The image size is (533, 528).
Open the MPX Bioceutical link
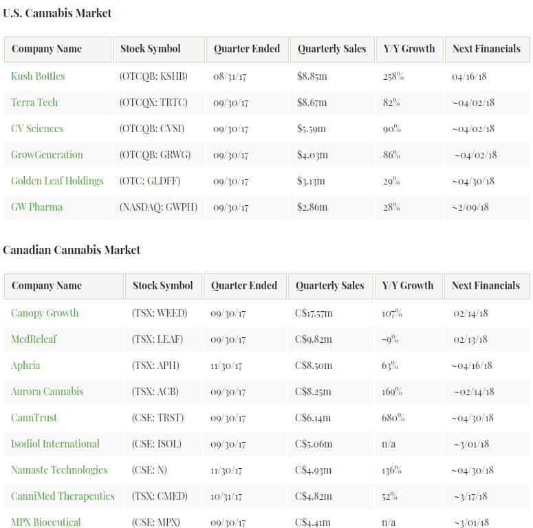(x=45, y=522)
